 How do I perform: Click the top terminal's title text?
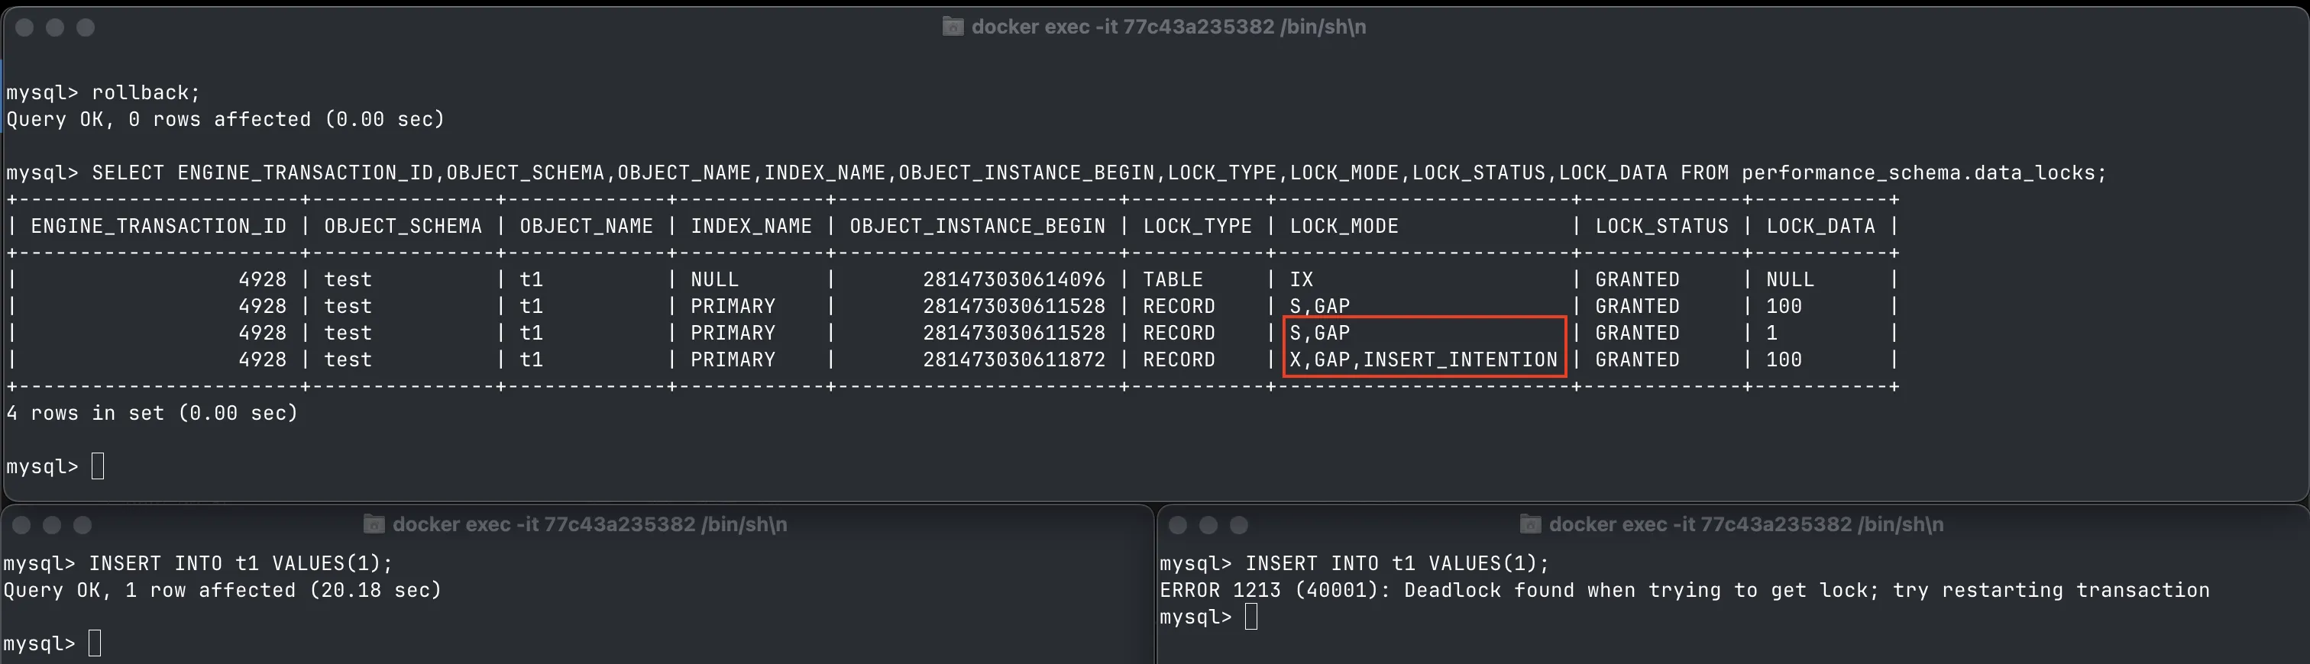[1169, 27]
